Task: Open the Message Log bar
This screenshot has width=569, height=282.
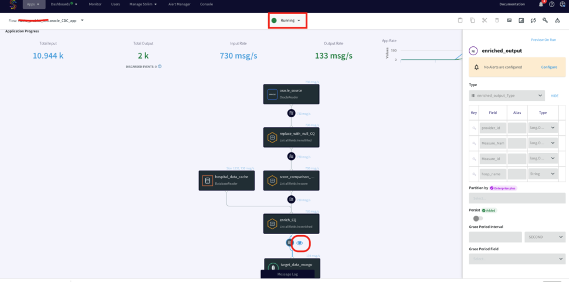Action: point(287,274)
